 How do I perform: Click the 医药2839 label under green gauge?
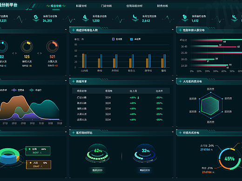pos(97,170)
